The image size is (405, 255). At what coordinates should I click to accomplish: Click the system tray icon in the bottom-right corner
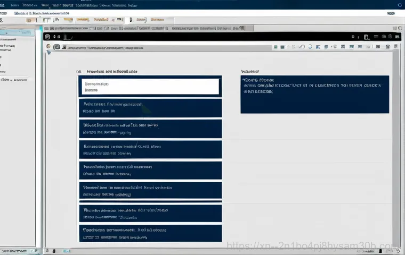coord(398,250)
